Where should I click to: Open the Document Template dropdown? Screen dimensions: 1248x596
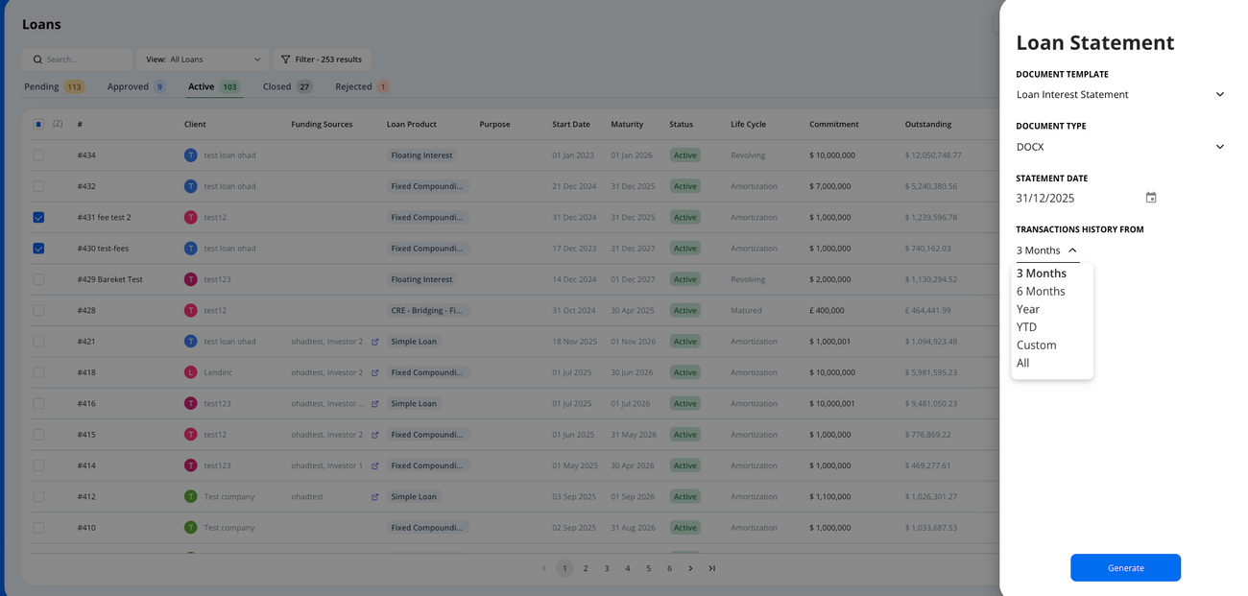tap(1219, 93)
